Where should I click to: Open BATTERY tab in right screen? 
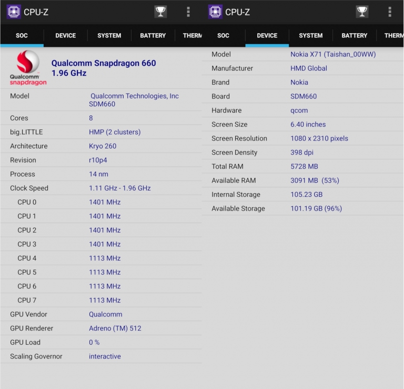[x=354, y=36]
